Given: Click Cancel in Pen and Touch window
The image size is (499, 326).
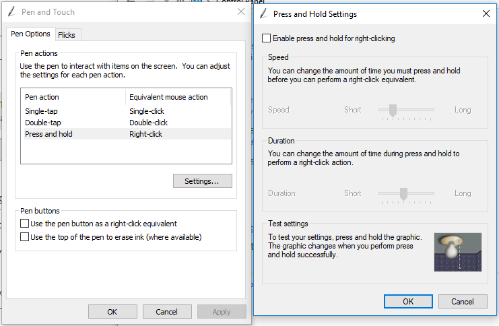Looking at the screenshot, I should pos(166,312).
